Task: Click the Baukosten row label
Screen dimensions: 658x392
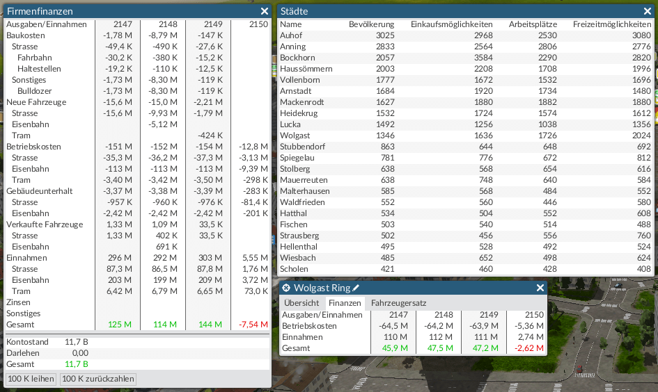Action: (x=26, y=35)
